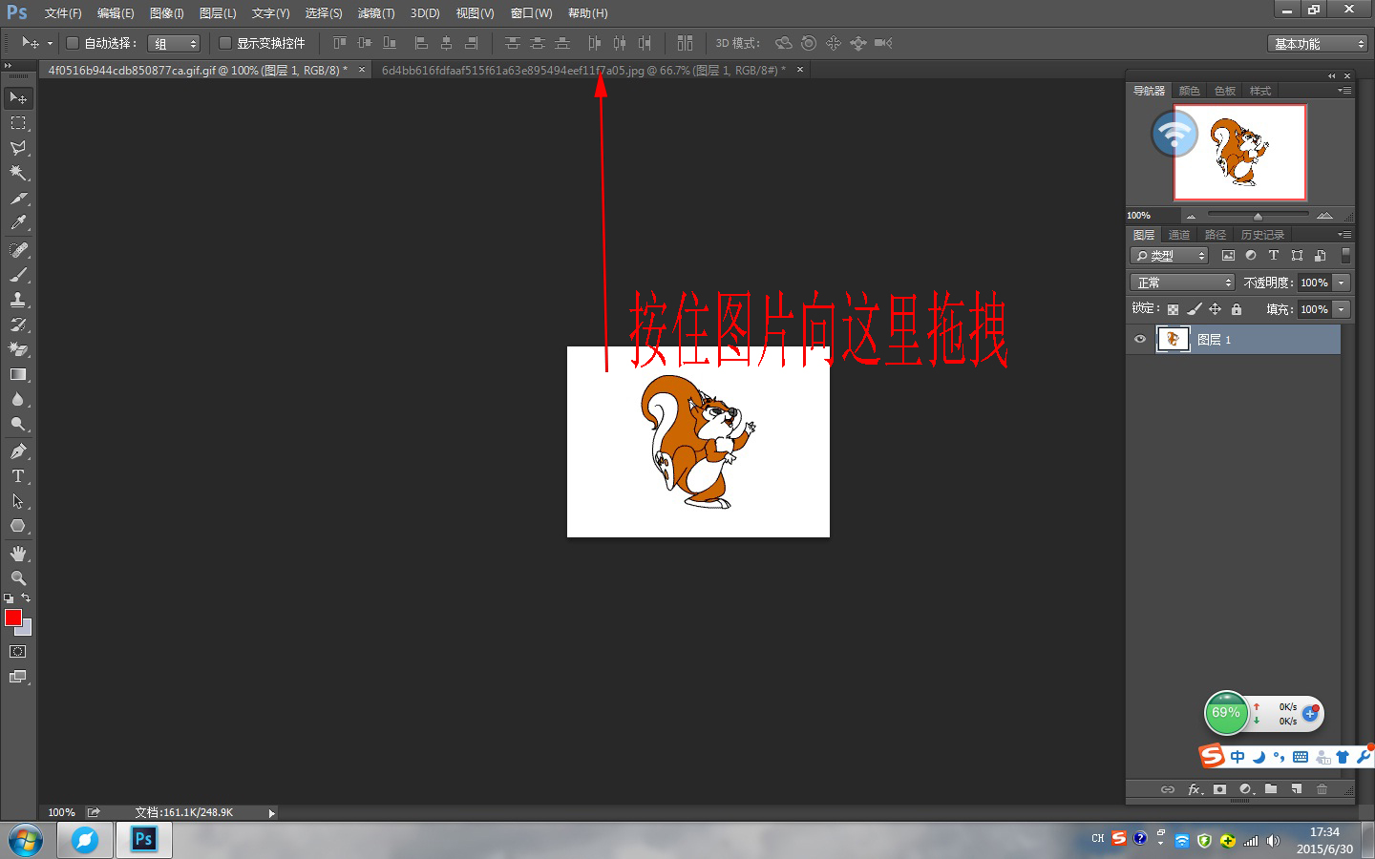1375x859 pixels.
Task: Enable the 显示变换控件 checkbox
Action: 225,43
